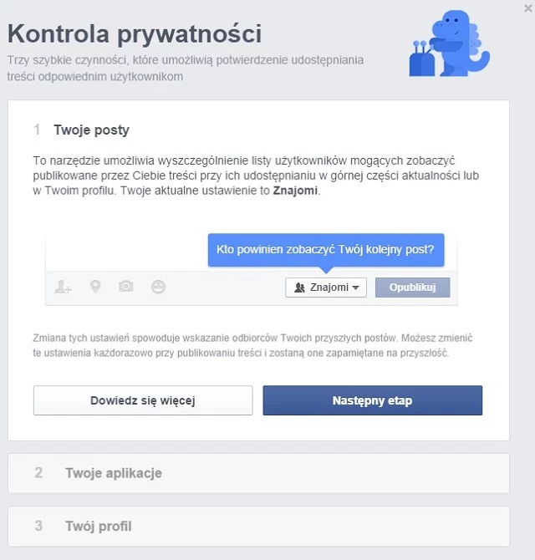Click the location pin icon
This screenshot has width=535, height=560.
pyautogui.click(x=95, y=287)
